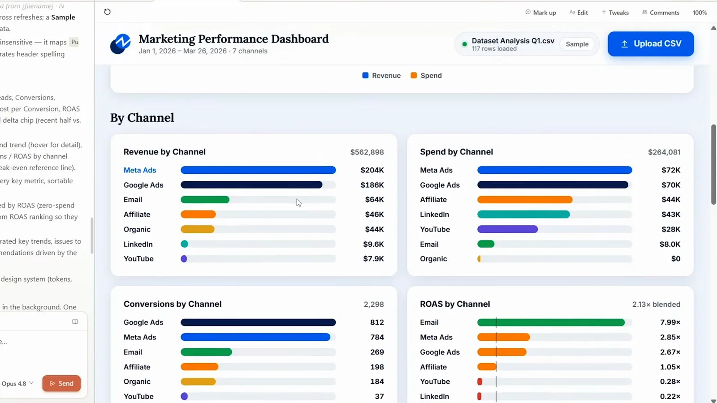Click the Google Ads revenue bar
The height and width of the screenshot is (403, 717).
(x=251, y=185)
